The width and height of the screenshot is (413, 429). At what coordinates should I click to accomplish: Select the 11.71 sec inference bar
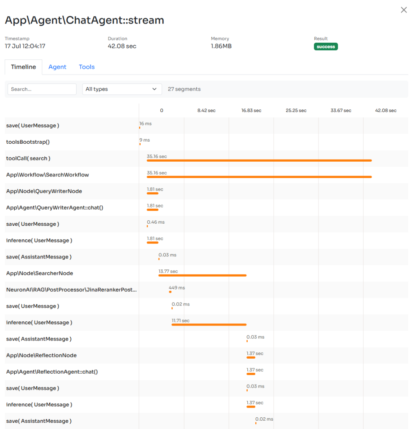click(x=209, y=324)
